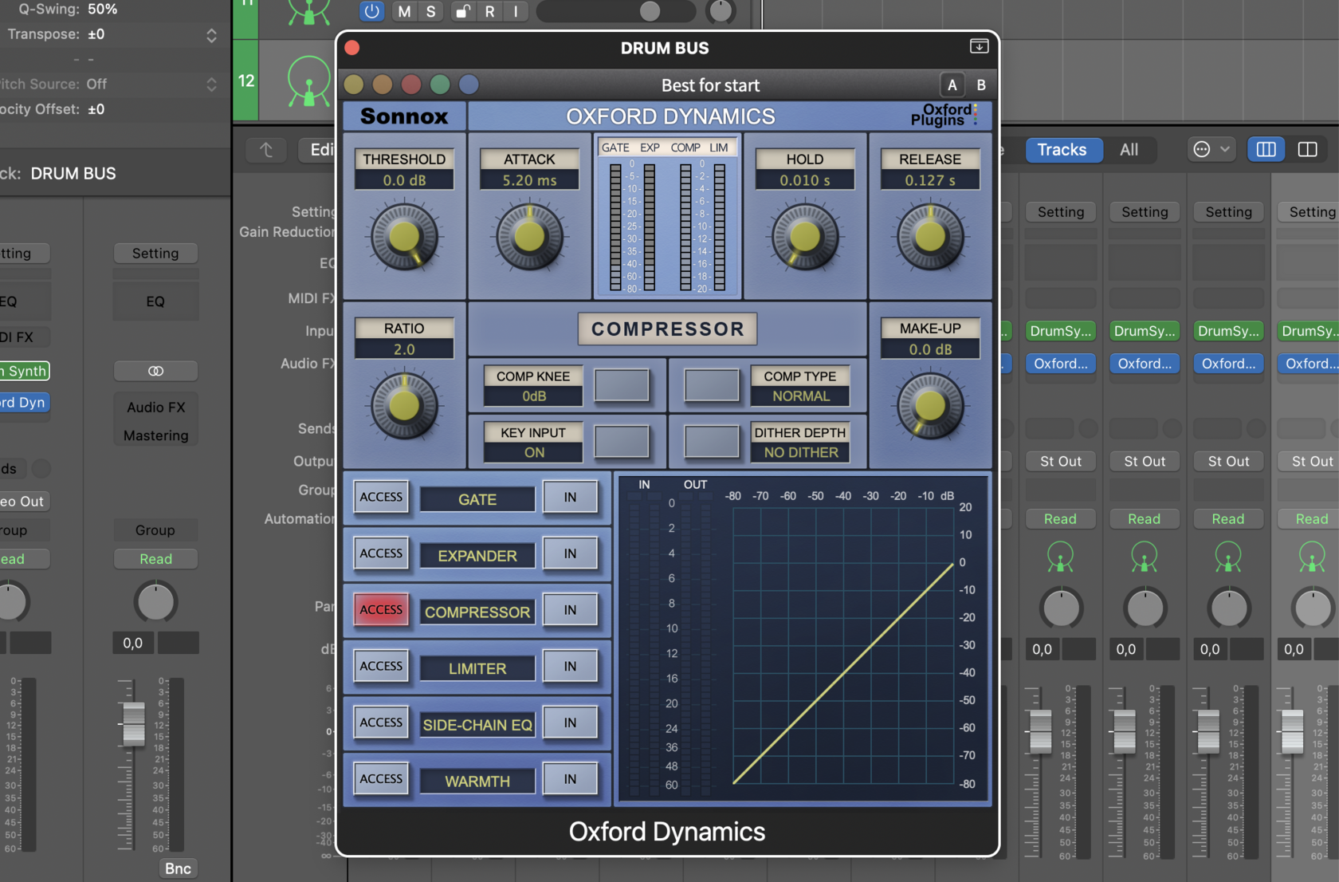The image size is (1339, 882).
Task: Toggle Input monitoring I button
Action: pyautogui.click(x=516, y=11)
